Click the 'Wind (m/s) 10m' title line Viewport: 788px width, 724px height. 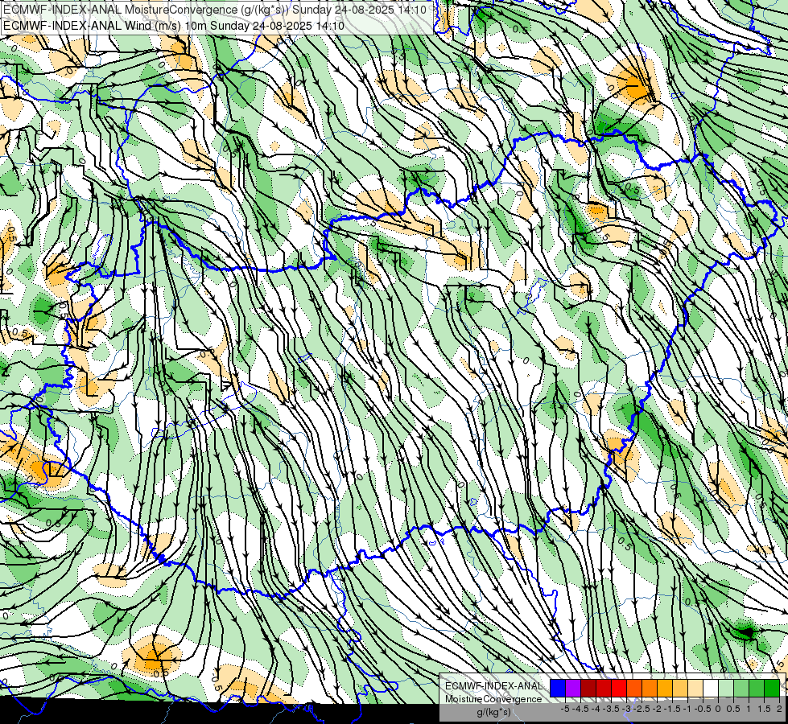pos(173,26)
